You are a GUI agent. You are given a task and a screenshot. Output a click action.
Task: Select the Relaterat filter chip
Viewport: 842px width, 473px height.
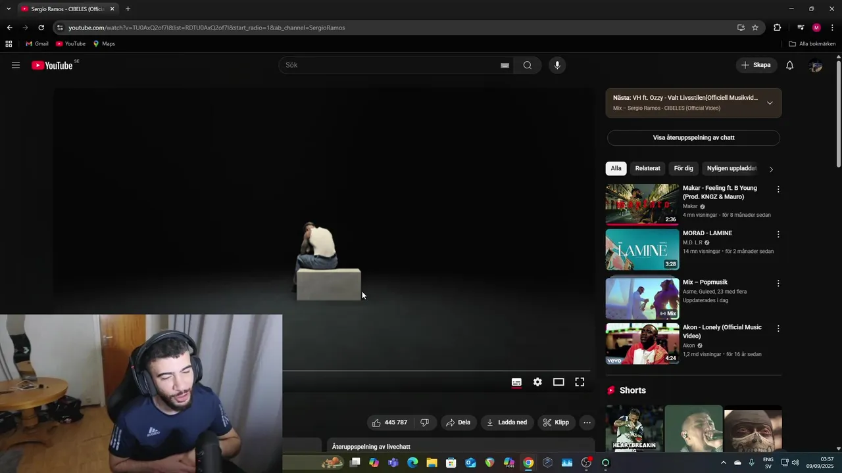[647, 168]
